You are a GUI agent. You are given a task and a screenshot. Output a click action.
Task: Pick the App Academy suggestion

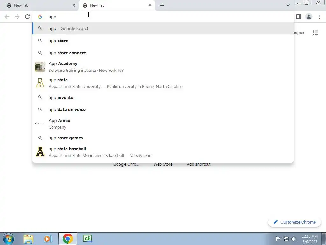tap(163, 67)
